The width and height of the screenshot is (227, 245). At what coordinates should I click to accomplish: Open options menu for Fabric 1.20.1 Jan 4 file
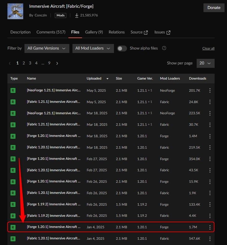(x=210, y=238)
